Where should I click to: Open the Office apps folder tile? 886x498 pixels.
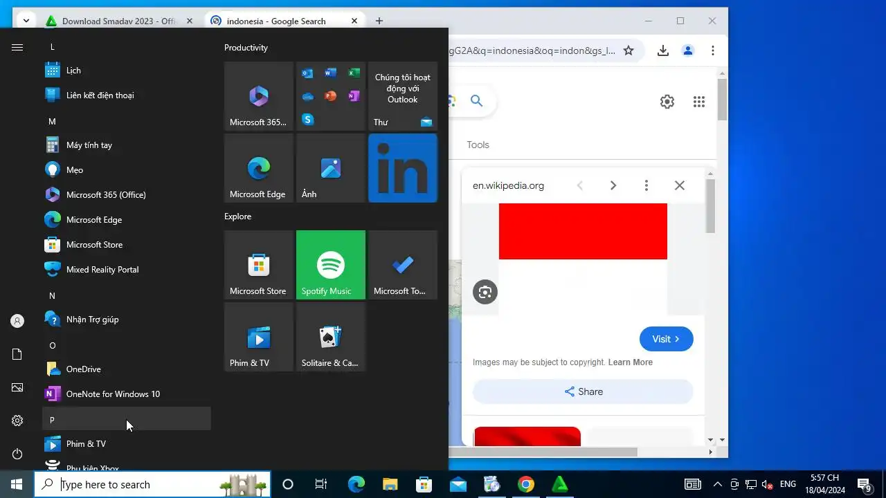coord(331,96)
